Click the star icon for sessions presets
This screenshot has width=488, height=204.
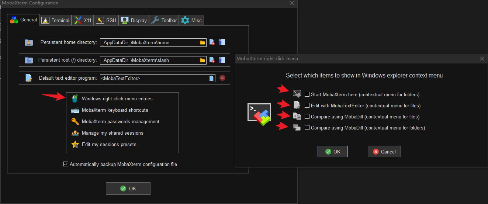point(75,145)
